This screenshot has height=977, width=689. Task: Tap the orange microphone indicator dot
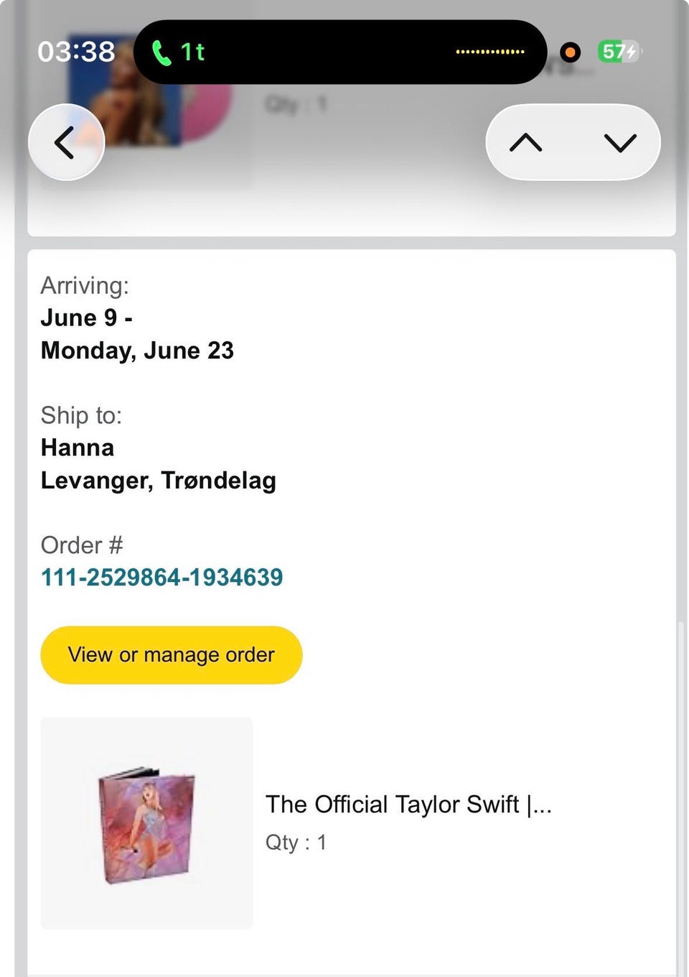(570, 52)
